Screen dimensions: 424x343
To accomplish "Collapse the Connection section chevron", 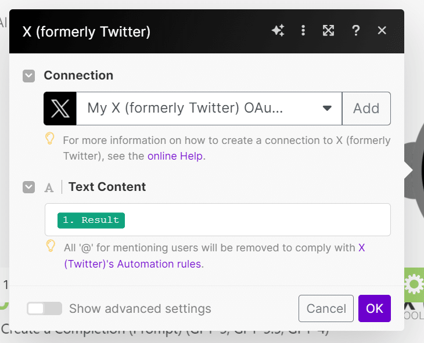I will click(28, 76).
